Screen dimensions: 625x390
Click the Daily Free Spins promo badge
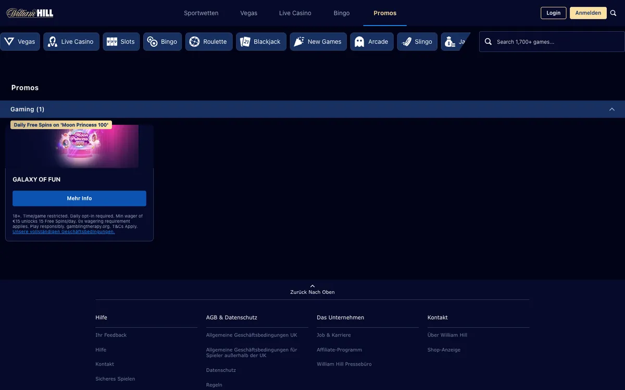61,125
